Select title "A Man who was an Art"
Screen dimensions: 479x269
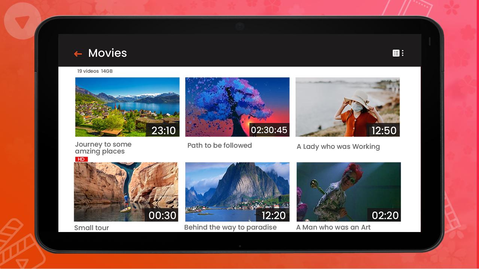click(333, 227)
